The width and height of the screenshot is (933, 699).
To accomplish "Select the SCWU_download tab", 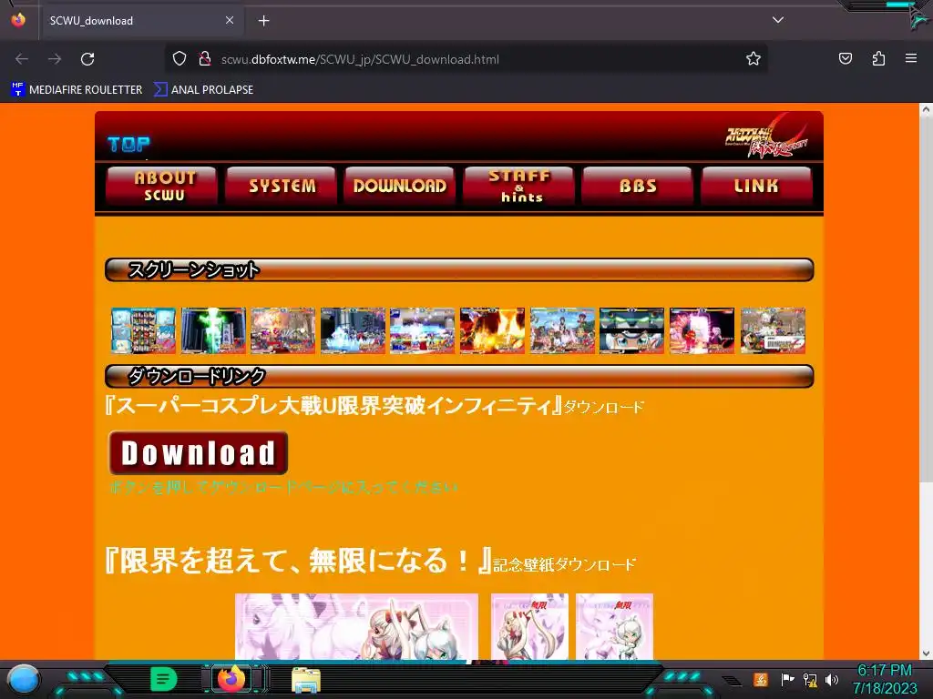I will (141, 21).
